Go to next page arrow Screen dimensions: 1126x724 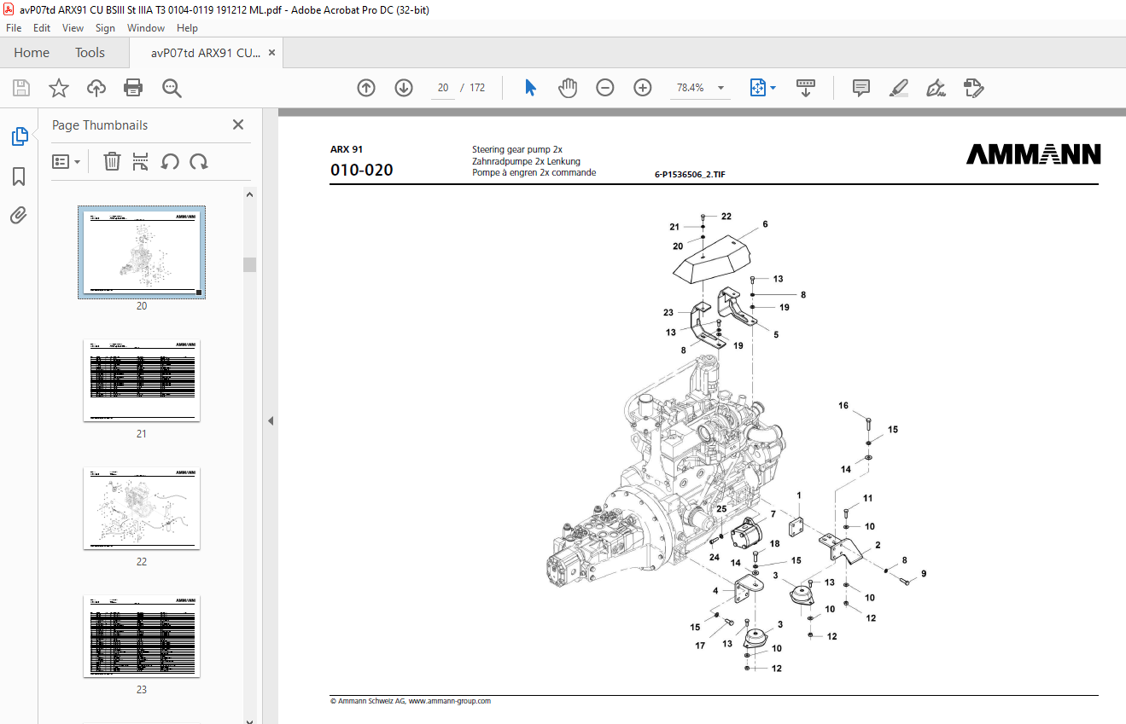(x=404, y=88)
